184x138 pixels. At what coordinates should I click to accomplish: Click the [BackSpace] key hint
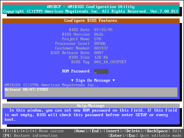(x=157, y=131)
